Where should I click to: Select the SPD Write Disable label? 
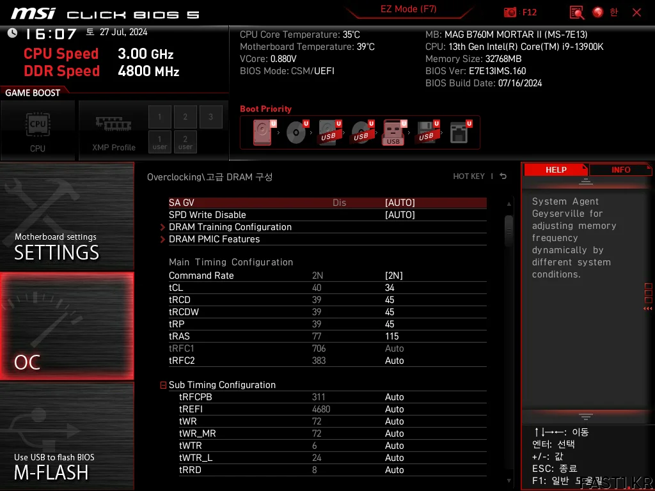207,215
